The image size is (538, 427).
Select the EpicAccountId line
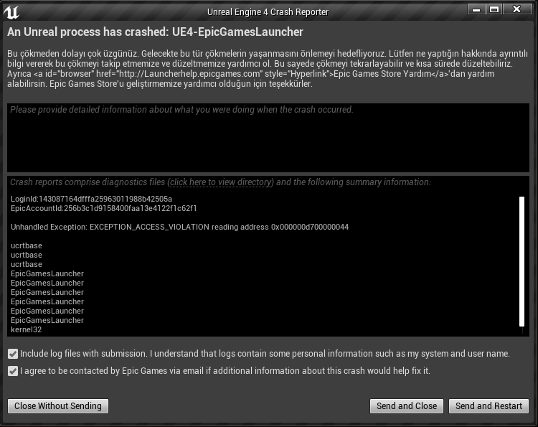click(x=103, y=208)
